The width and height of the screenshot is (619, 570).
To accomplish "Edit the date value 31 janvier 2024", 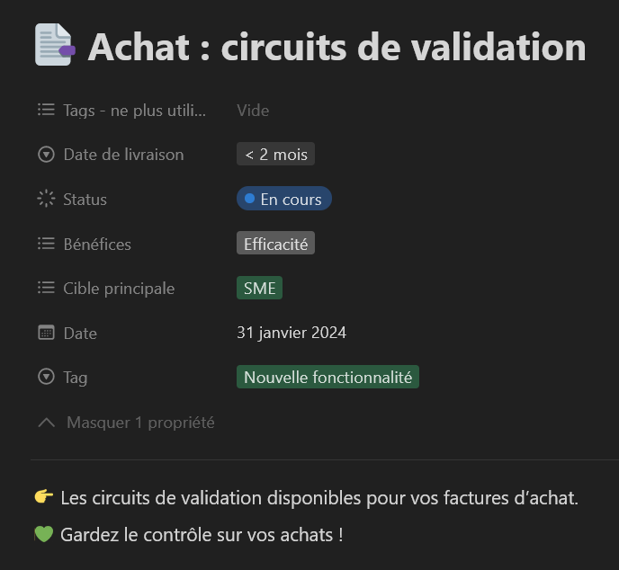I will tap(292, 333).
